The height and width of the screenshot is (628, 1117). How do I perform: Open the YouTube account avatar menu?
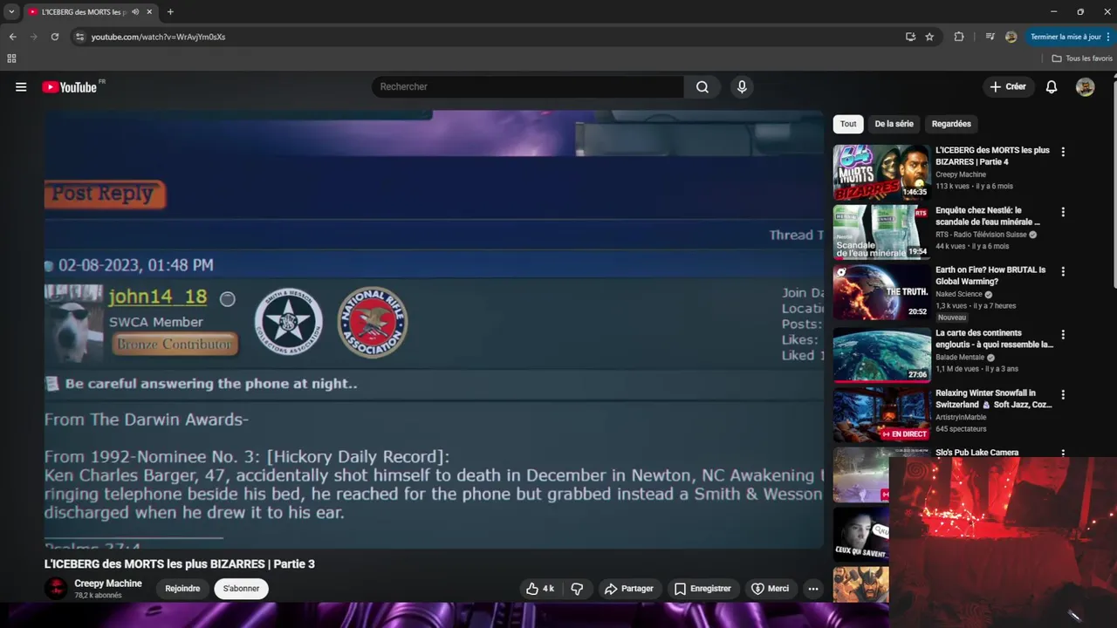1085,86
